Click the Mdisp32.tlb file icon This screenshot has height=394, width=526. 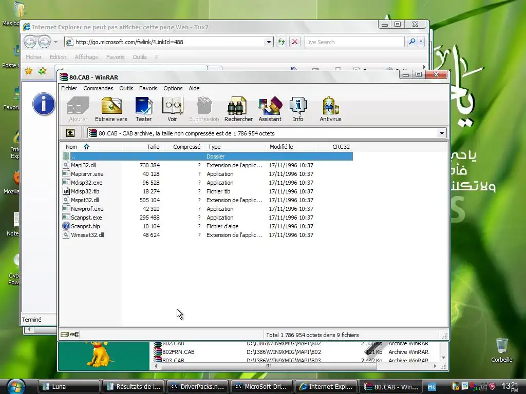[66, 191]
